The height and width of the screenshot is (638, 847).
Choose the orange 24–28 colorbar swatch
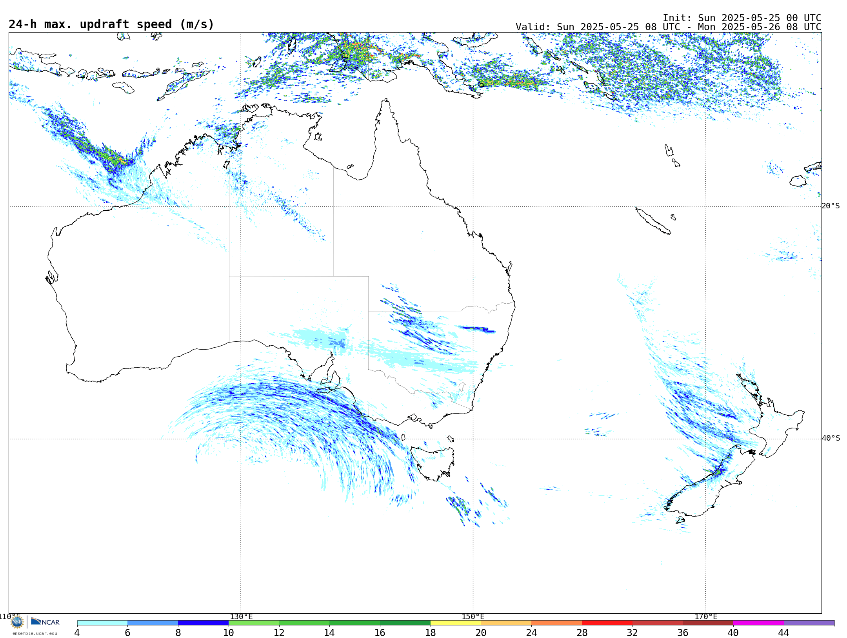click(x=557, y=623)
